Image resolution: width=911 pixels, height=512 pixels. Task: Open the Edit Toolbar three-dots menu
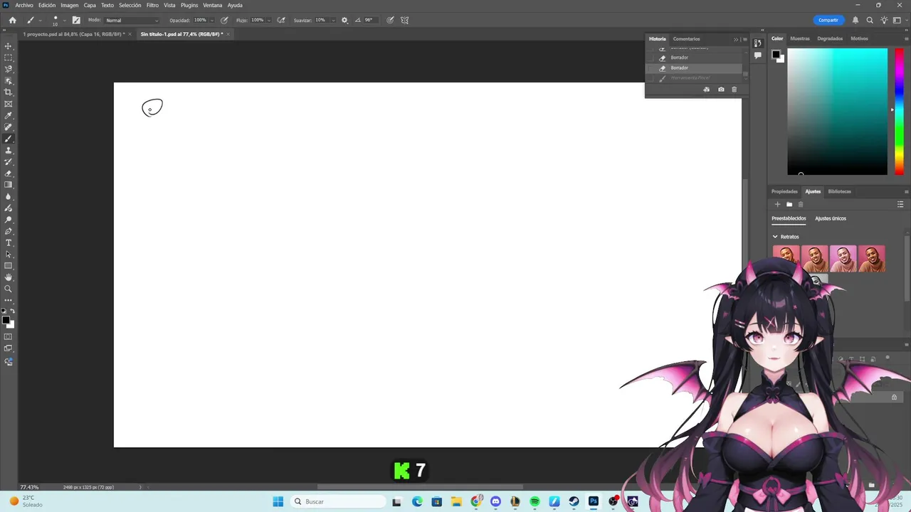(x=9, y=300)
